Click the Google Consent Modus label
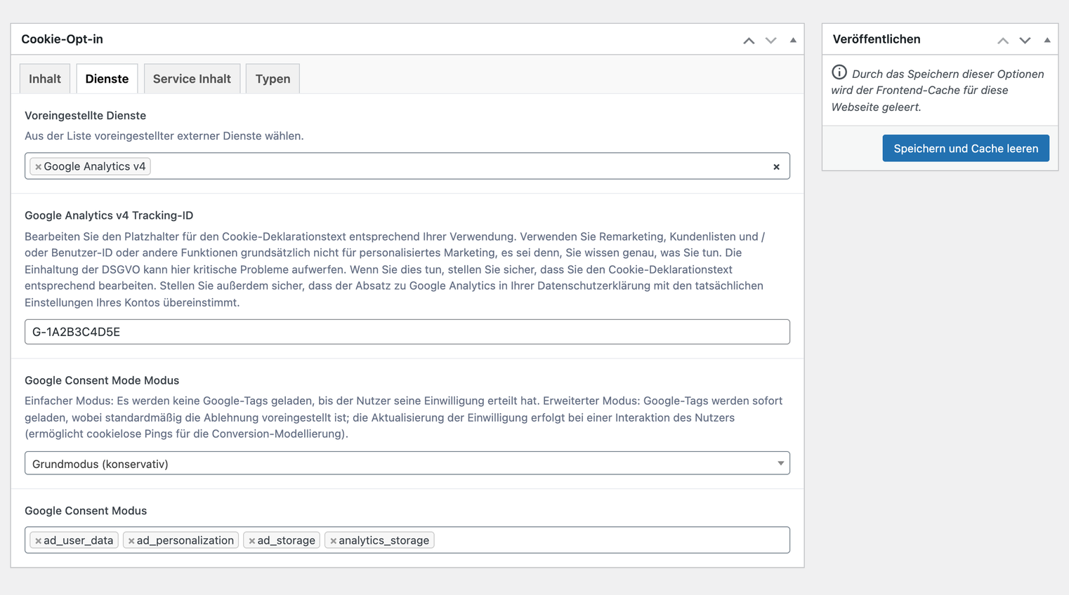 point(86,511)
